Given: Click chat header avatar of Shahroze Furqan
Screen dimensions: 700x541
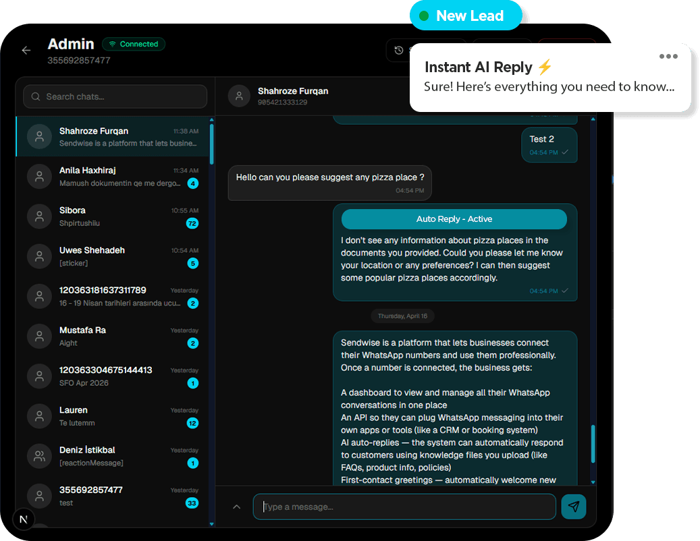Looking at the screenshot, I should pos(239,96).
